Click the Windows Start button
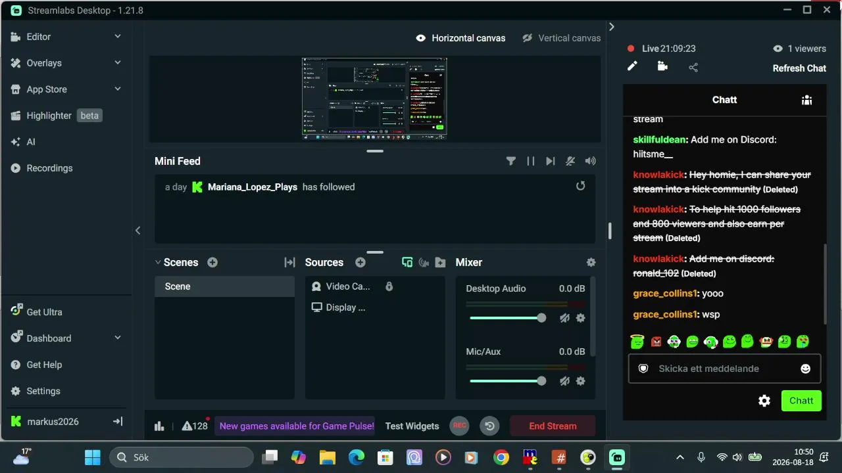 [x=93, y=457]
